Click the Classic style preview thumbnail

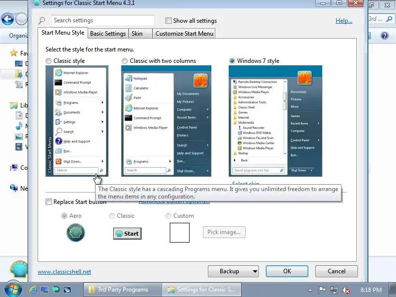[x=77, y=121]
